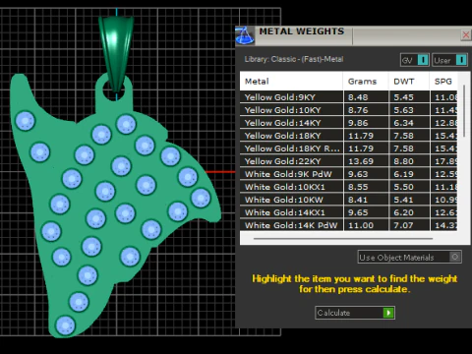The image size is (472, 354).
Task: Click the SPG column header
Action: click(x=443, y=82)
